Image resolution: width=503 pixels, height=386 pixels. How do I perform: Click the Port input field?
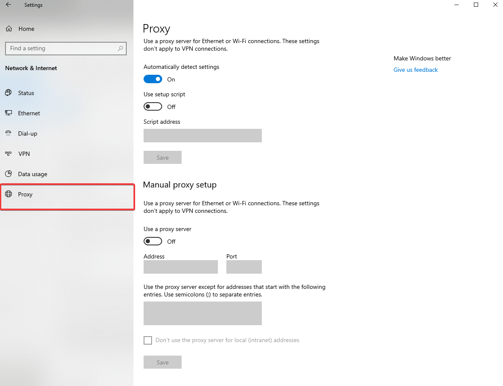[x=244, y=266]
